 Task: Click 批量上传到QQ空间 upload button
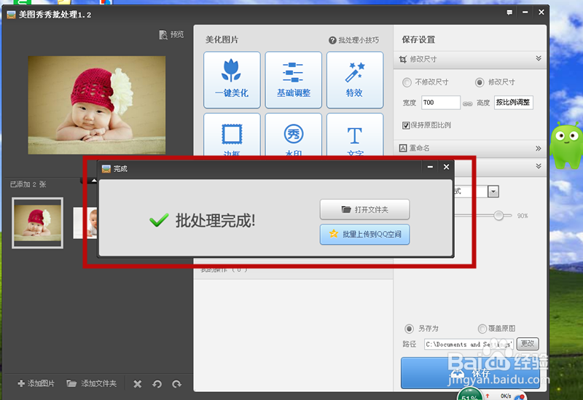pyautogui.click(x=365, y=234)
